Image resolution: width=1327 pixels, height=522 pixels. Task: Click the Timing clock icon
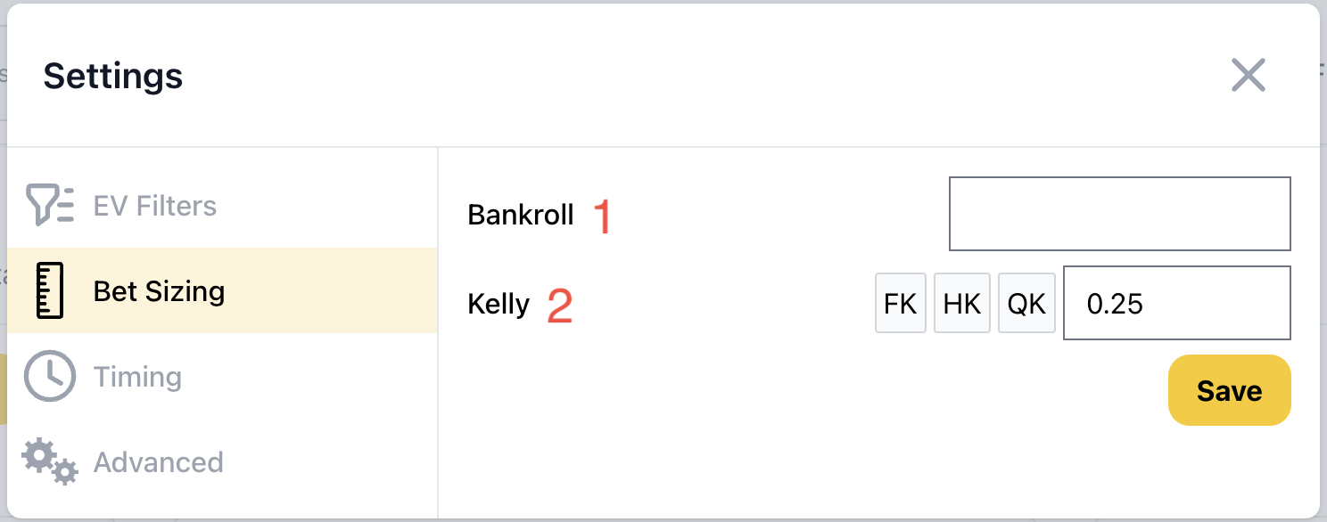coord(50,376)
